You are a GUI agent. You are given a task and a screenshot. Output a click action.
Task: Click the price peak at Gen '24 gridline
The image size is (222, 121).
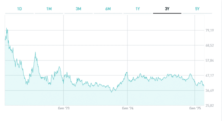(127, 72)
